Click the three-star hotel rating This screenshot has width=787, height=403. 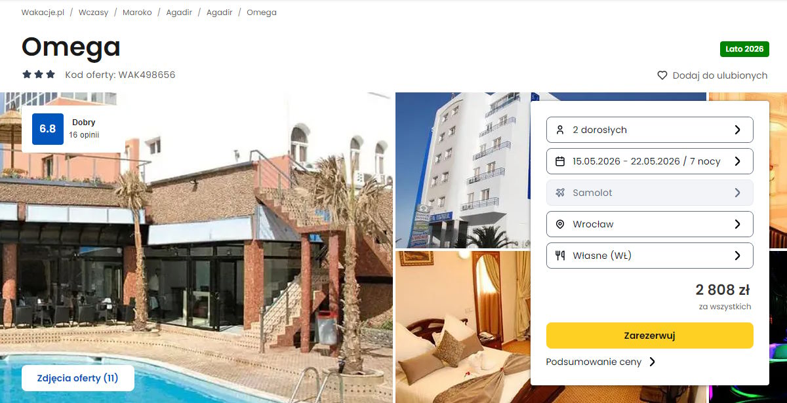[39, 75]
